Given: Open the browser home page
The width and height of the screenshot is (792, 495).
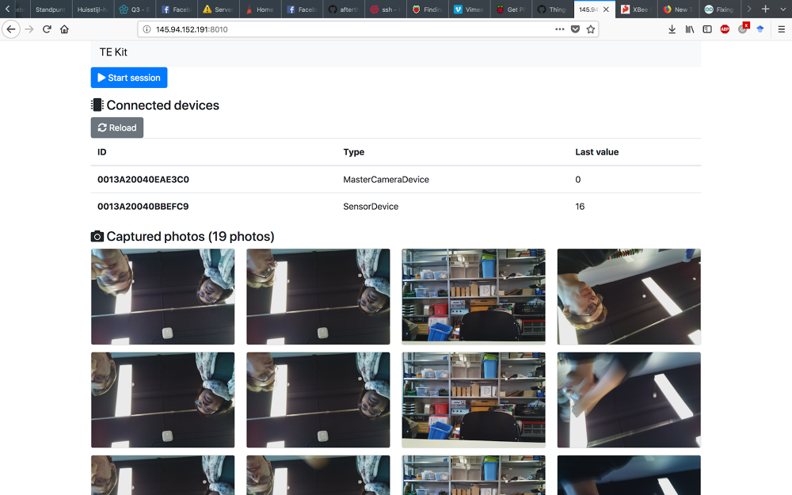Looking at the screenshot, I should coord(64,29).
